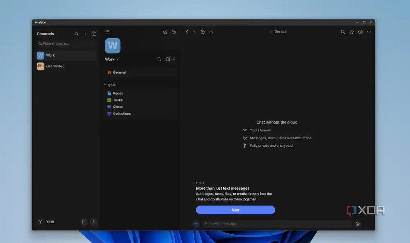Image resolution: width=410 pixels, height=243 pixels.
Task: Click the Channels heading
Action: [x=45, y=34]
